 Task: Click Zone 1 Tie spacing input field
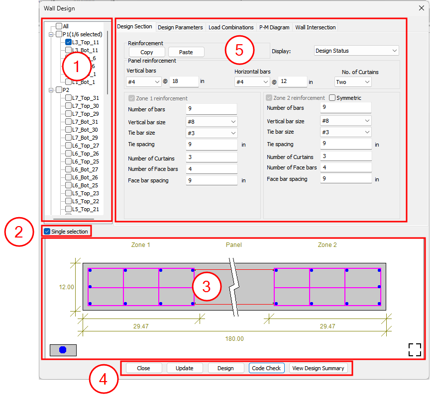(211, 145)
